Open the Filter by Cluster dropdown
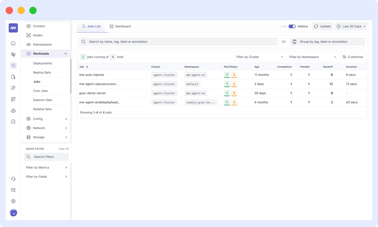This screenshot has width=378, height=227. tap(260, 57)
